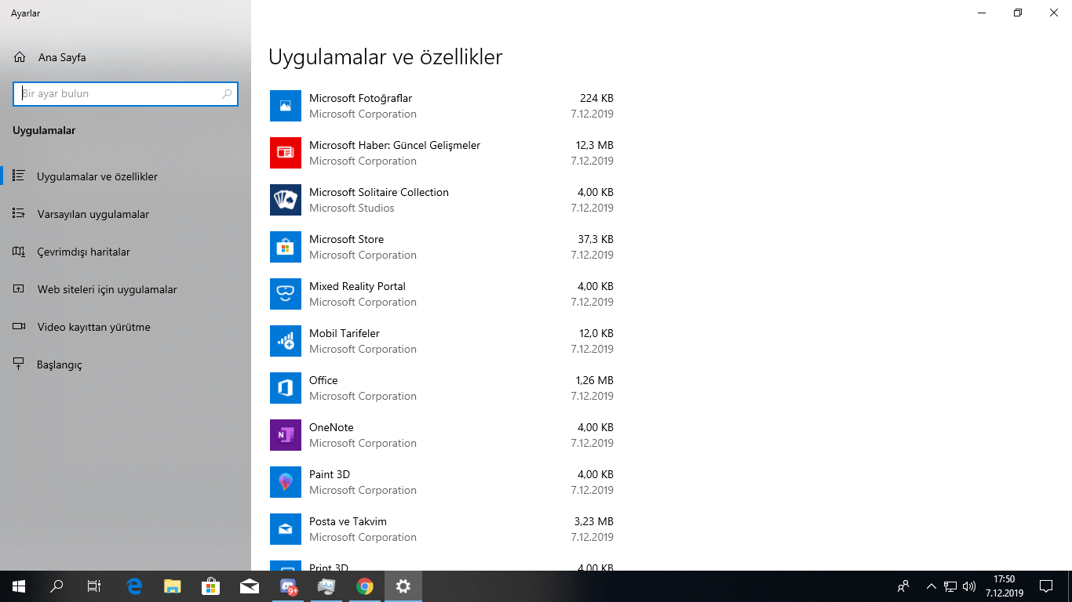Screen dimensions: 1072x602
Task: Open Task View from taskbar
Action: pyautogui.click(x=94, y=586)
